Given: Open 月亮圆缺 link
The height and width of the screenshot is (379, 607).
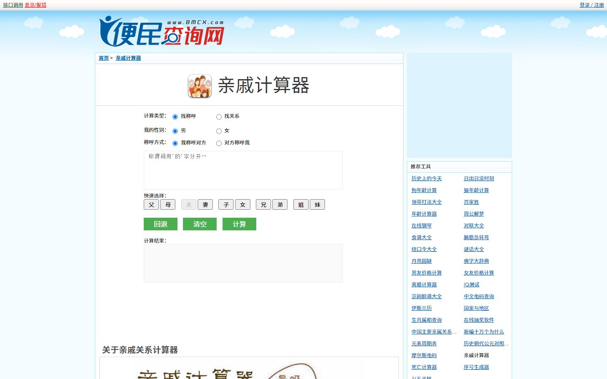Looking at the screenshot, I should coord(422,261).
